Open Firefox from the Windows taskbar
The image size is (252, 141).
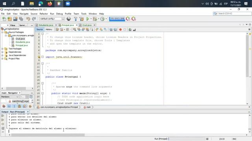[50, 4]
